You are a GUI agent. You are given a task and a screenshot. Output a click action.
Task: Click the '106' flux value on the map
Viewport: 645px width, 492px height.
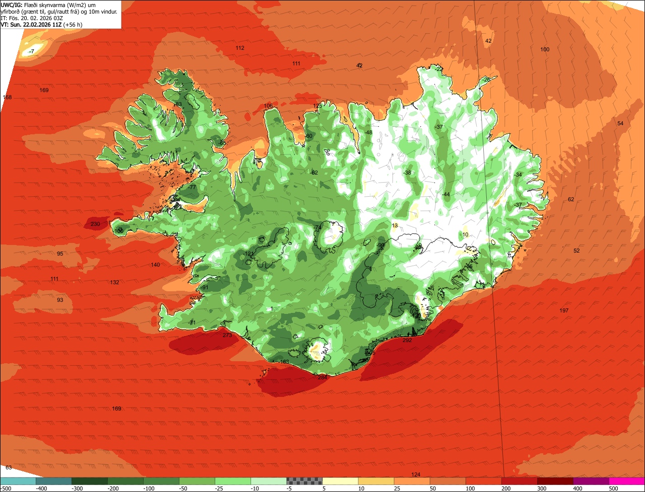[x=268, y=106]
